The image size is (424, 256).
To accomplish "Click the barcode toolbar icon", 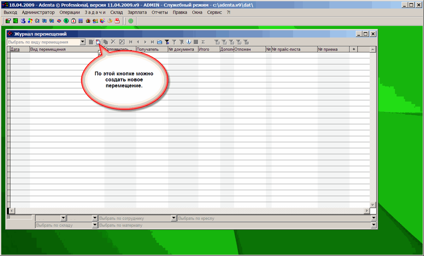I will point(81,21).
